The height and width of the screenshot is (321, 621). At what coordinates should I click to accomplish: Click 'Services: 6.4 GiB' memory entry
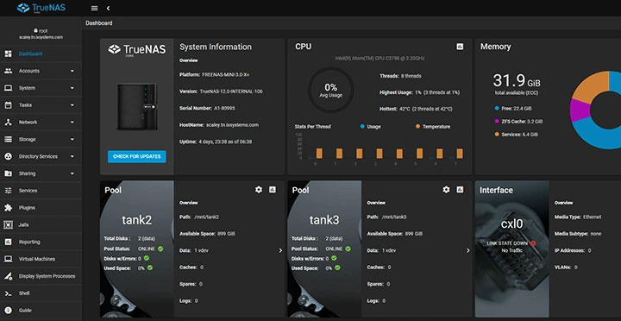(516, 135)
